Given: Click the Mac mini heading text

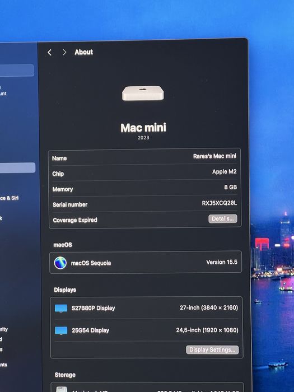Looking at the screenshot, I should pyautogui.click(x=143, y=128).
